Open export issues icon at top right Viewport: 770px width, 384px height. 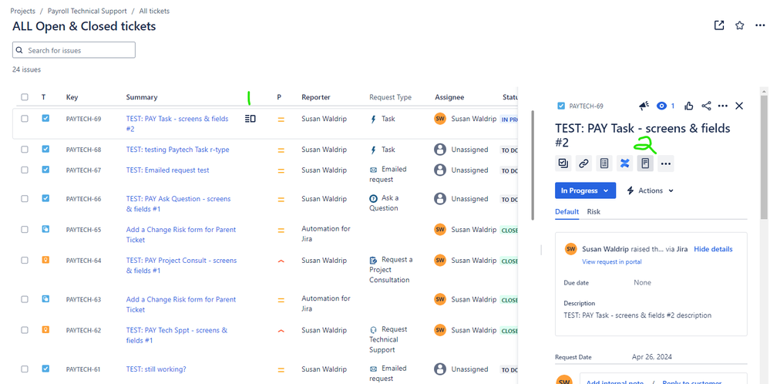(x=719, y=25)
